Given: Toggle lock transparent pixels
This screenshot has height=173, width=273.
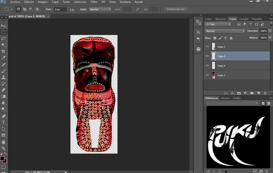Looking at the screenshot, I should (x=215, y=38).
